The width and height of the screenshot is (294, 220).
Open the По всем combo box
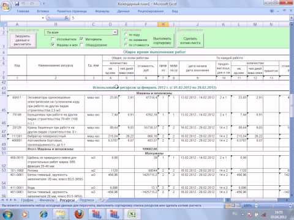coord(81,32)
